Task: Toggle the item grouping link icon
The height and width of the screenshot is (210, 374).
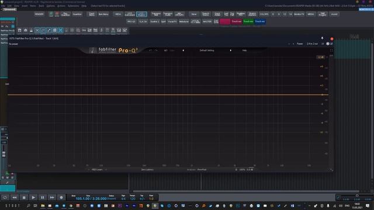Action: 43,30
